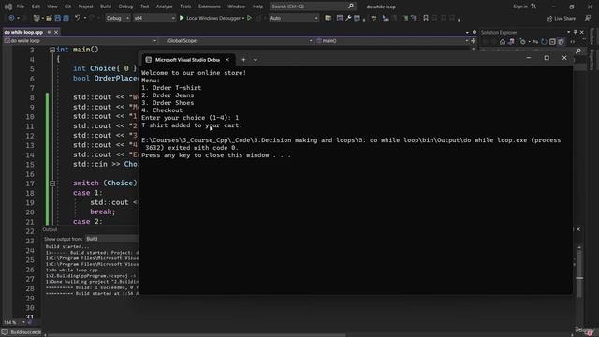Close the Output panel

pyautogui.click(x=578, y=229)
